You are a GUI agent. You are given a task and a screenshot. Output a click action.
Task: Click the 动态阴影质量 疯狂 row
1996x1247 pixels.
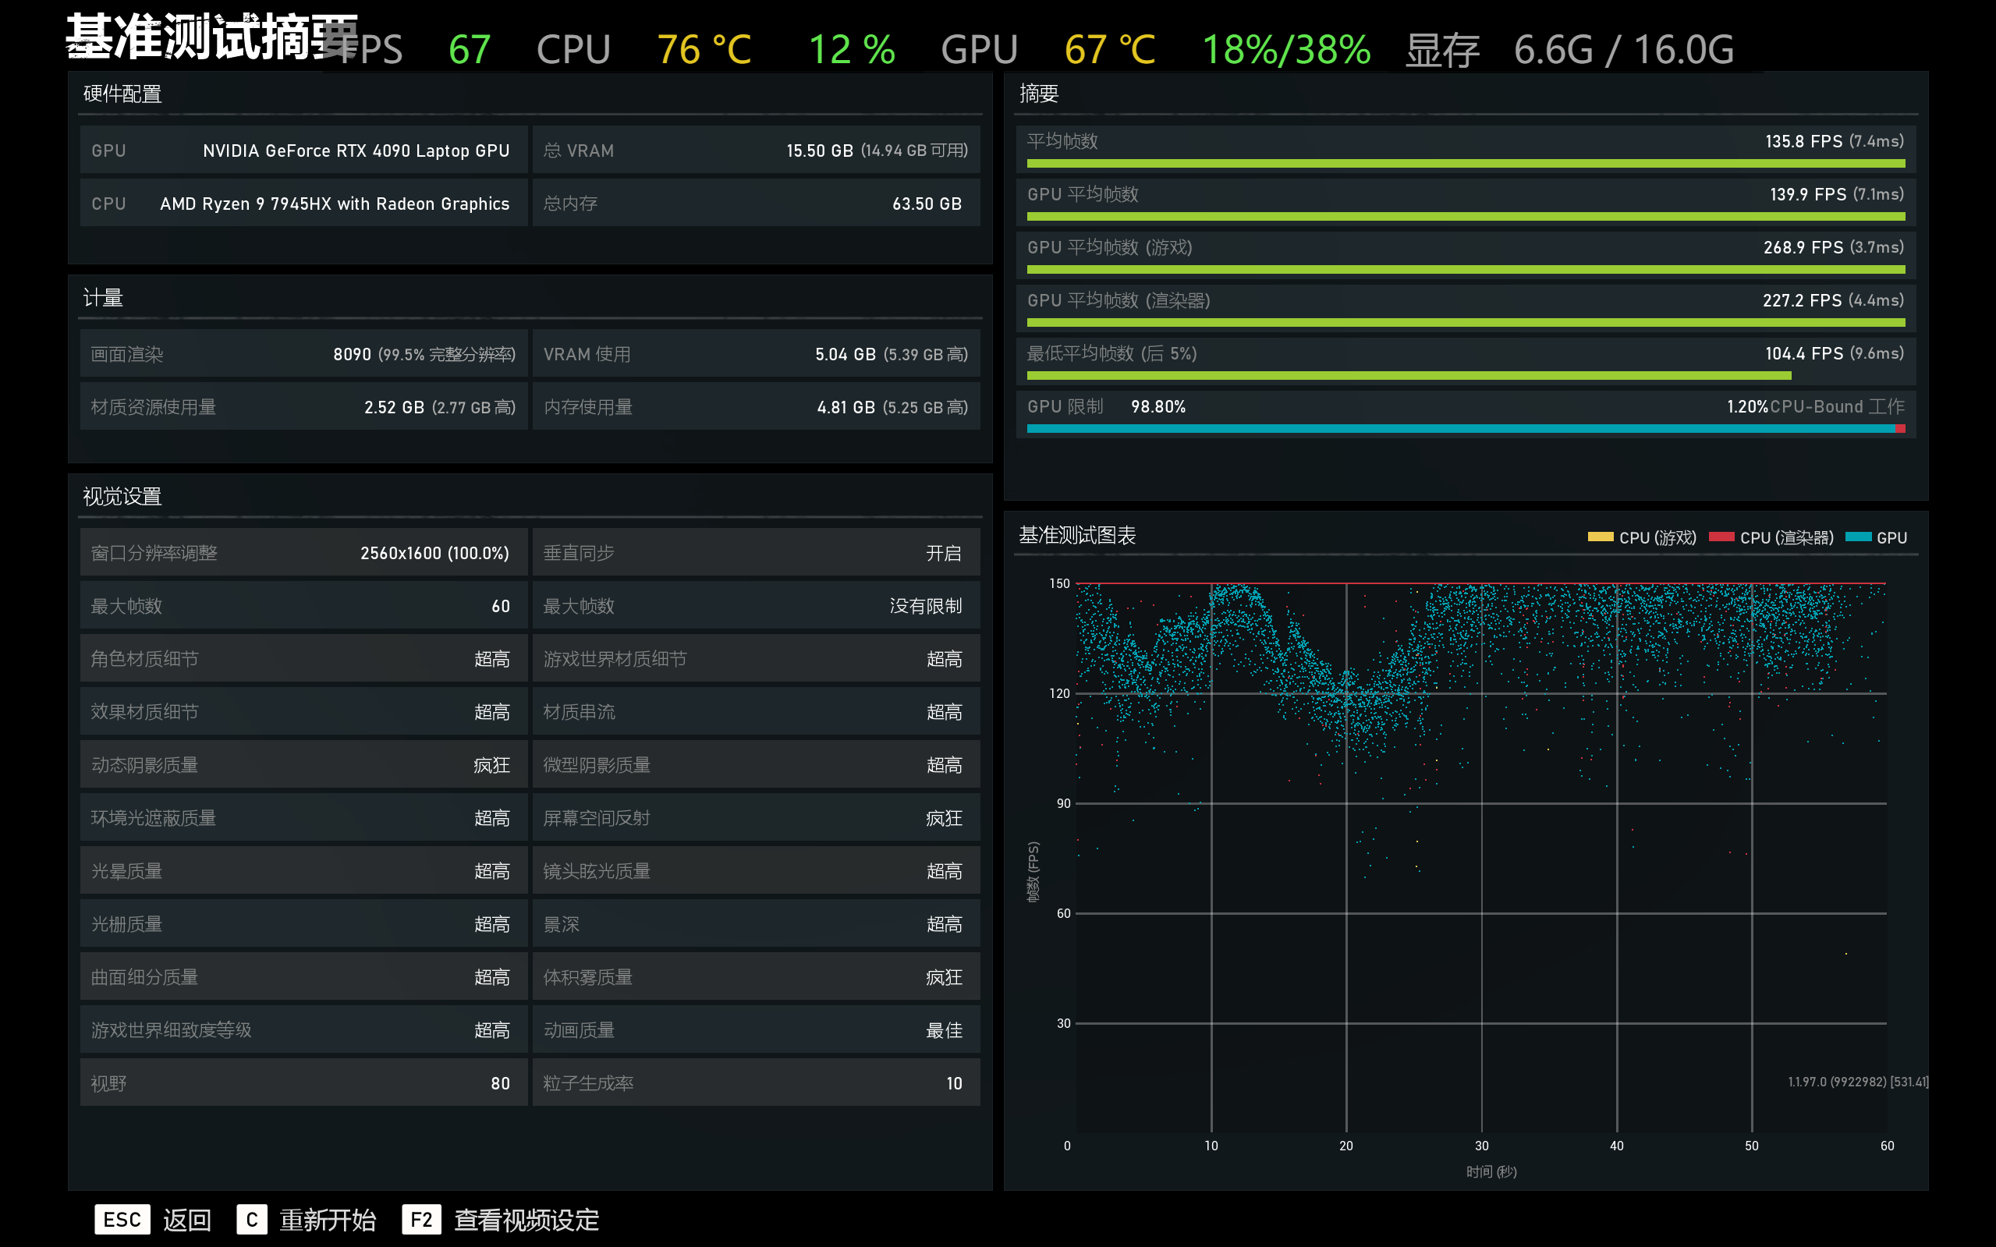(x=303, y=764)
